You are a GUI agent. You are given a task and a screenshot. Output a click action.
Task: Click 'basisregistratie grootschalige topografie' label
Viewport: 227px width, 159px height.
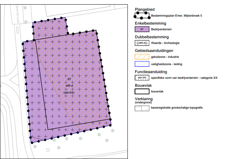pos(177,108)
